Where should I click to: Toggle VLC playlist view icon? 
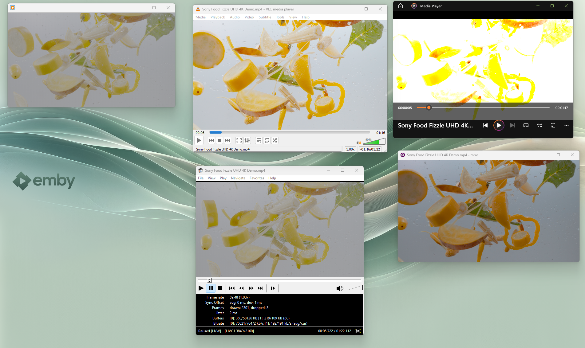(259, 140)
